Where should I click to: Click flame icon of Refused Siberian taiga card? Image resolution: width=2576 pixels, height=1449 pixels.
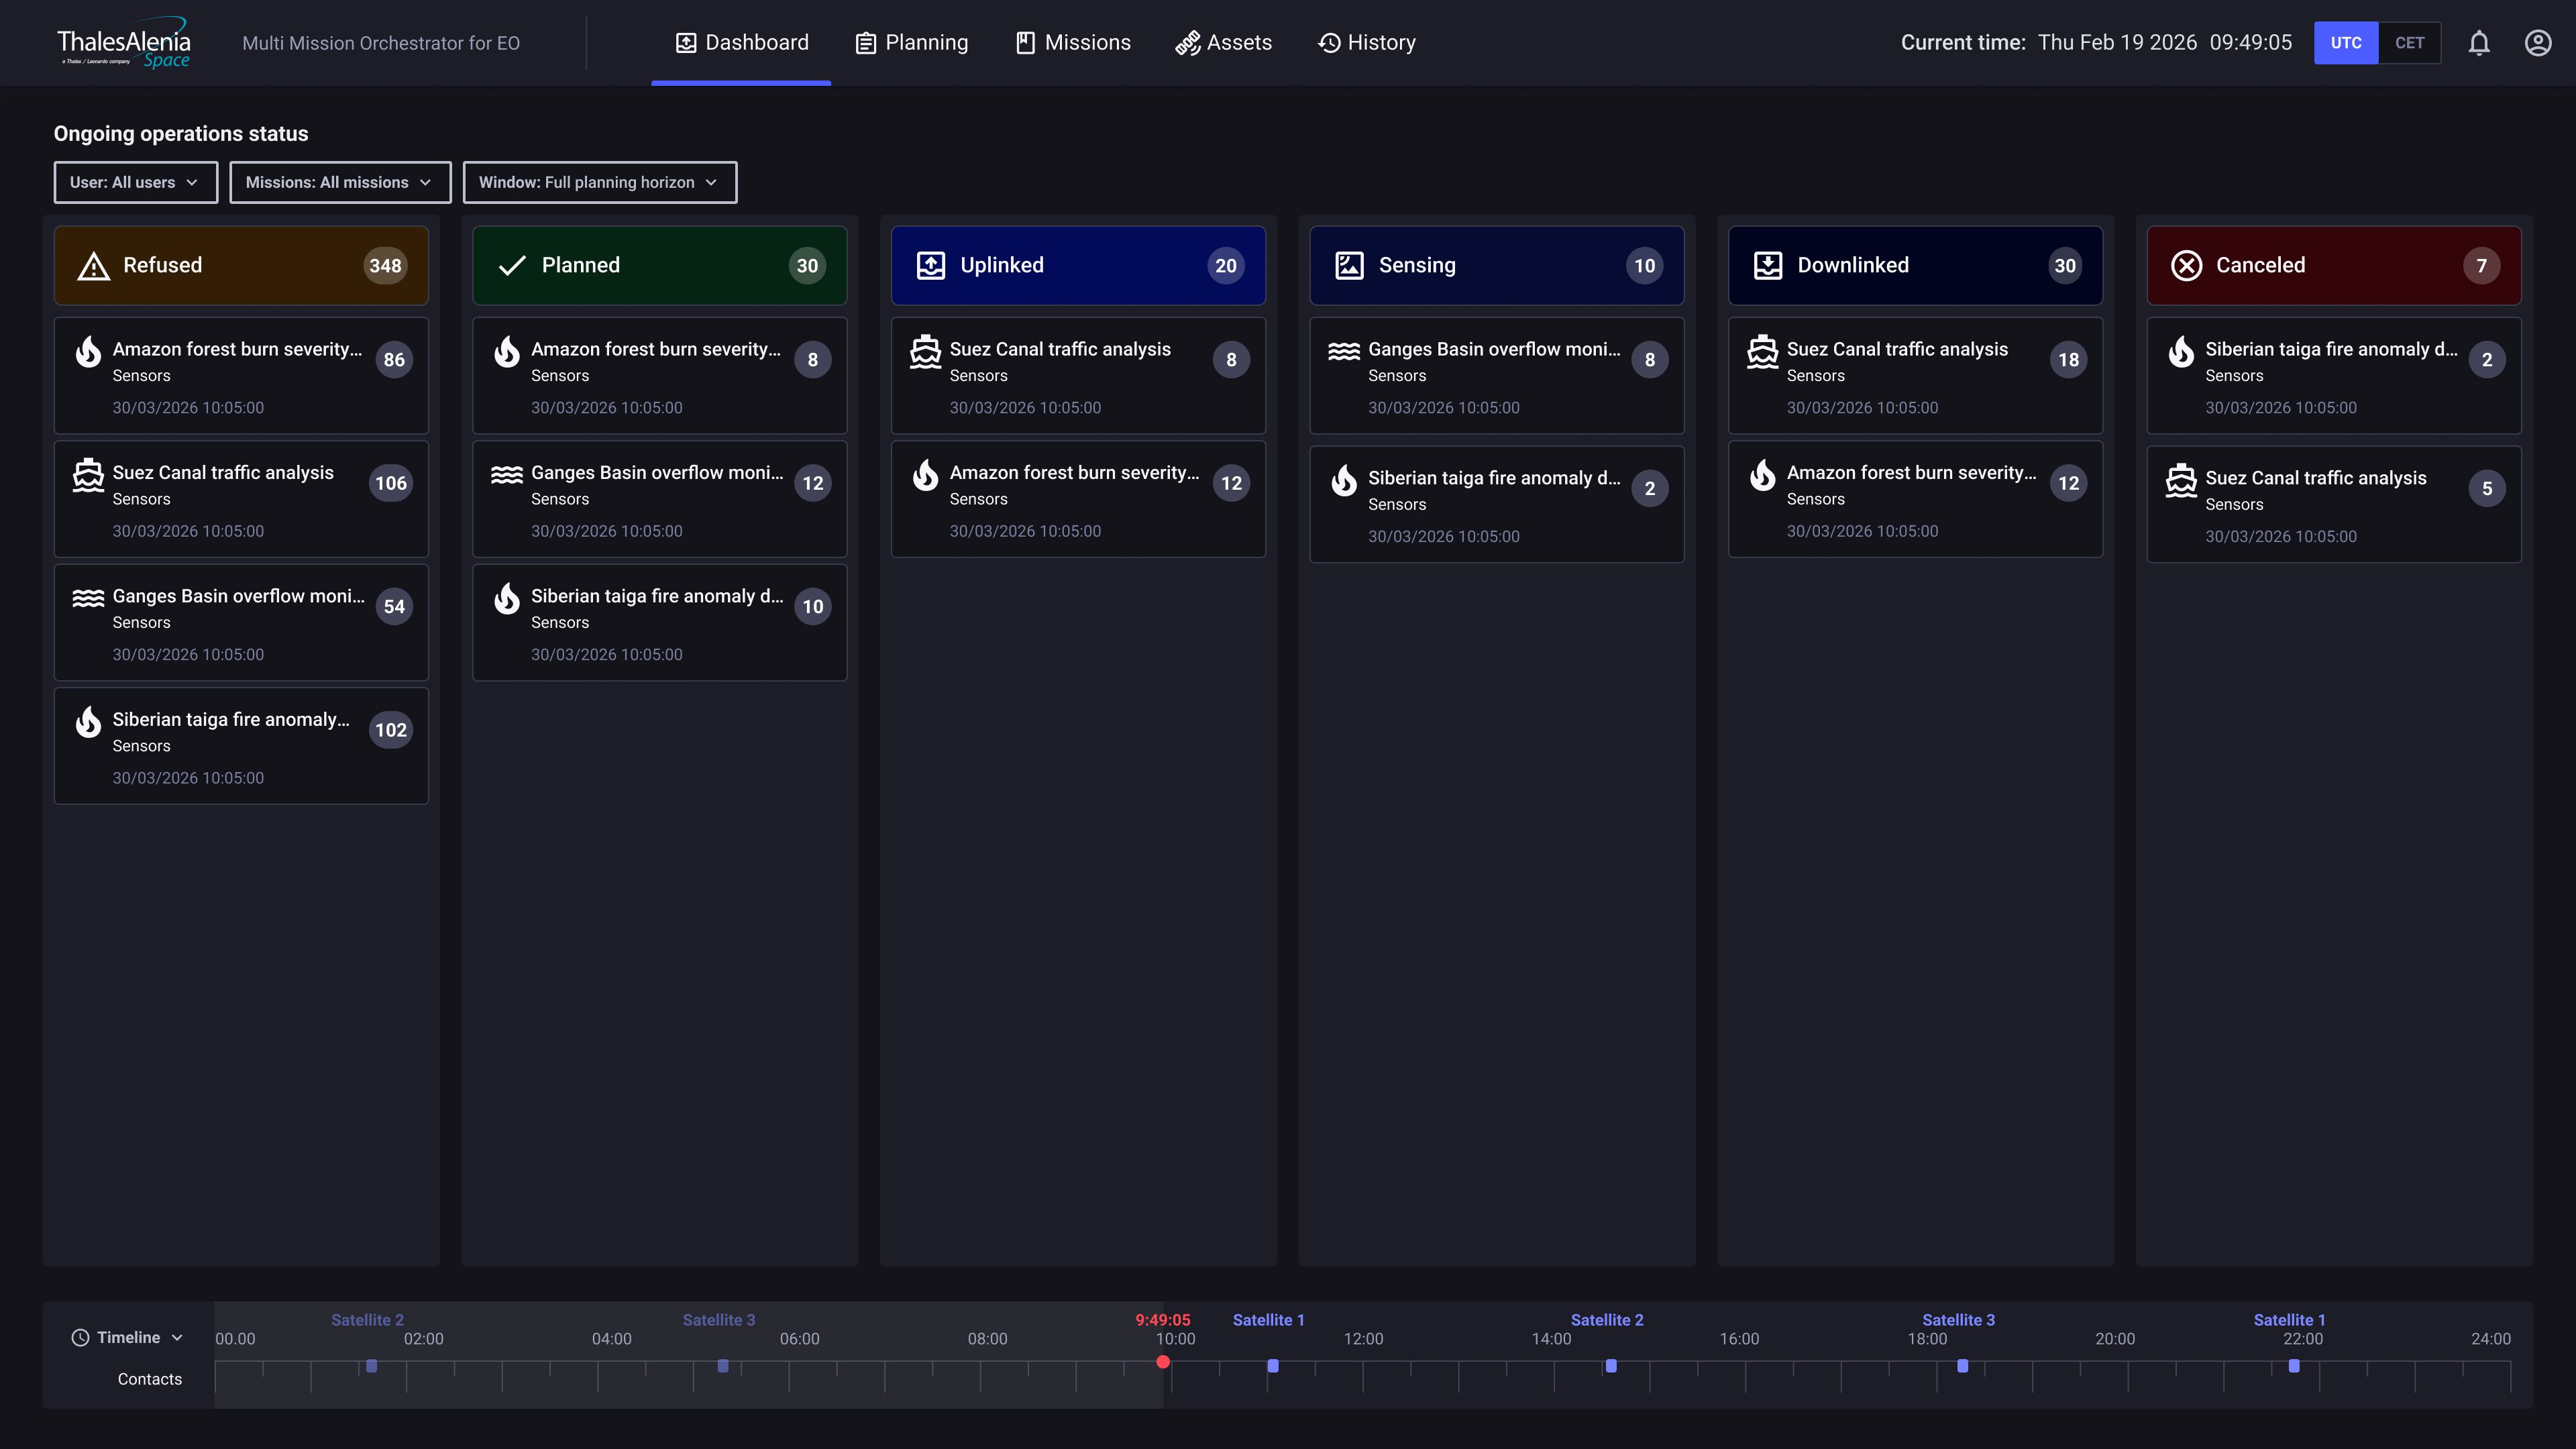(89, 721)
